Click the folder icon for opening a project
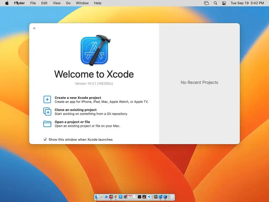This screenshot has width=269, height=202. [47, 124]
